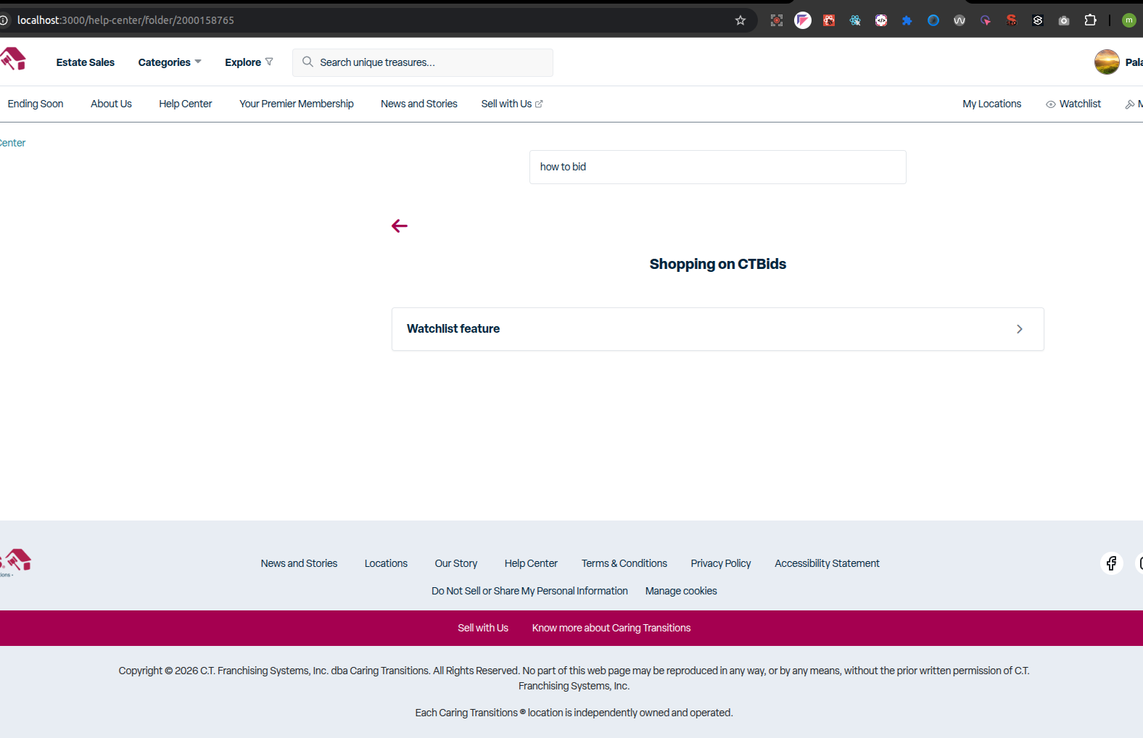Viewport: 1143px width, 738px height.
Task: Open Help Center in the top nav
Action: point(186,104)
